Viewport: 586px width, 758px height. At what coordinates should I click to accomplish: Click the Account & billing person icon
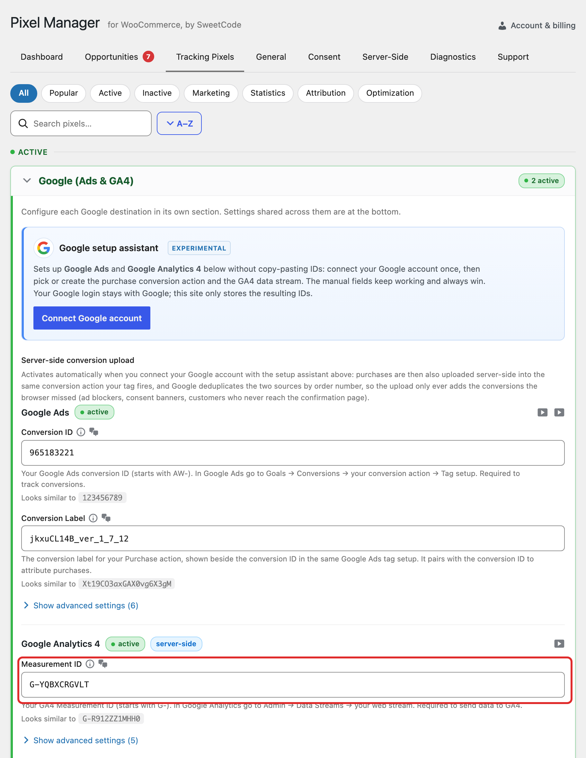(x=502, y=26)
